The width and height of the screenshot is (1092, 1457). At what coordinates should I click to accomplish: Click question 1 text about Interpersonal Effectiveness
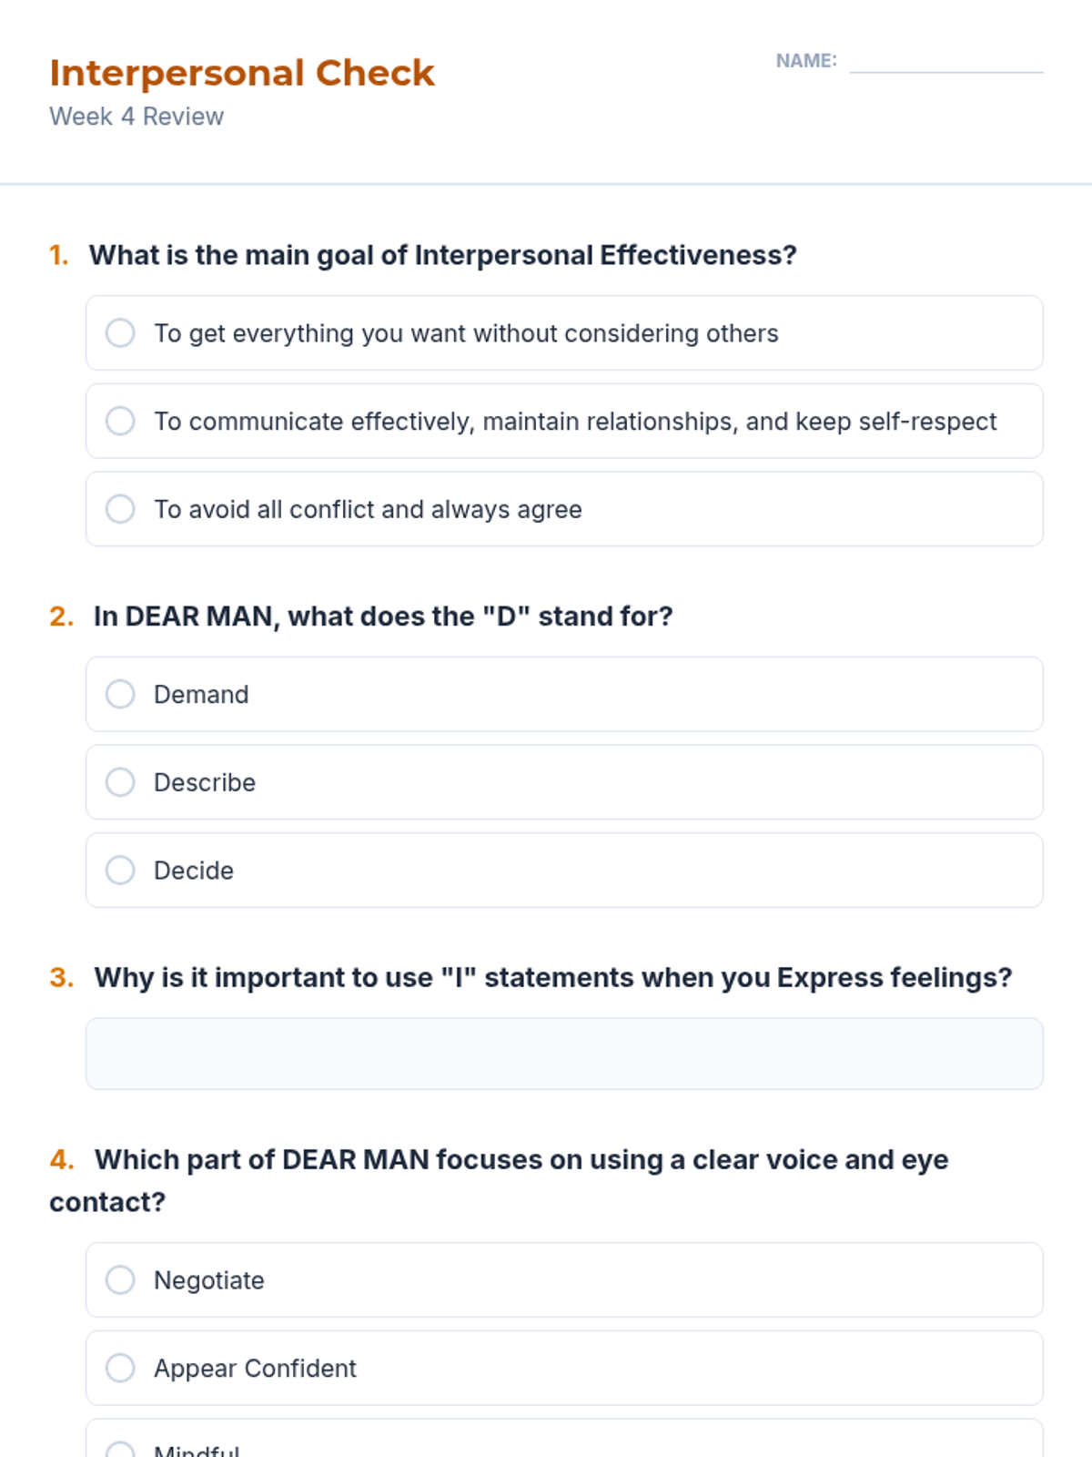coord(442,255)
